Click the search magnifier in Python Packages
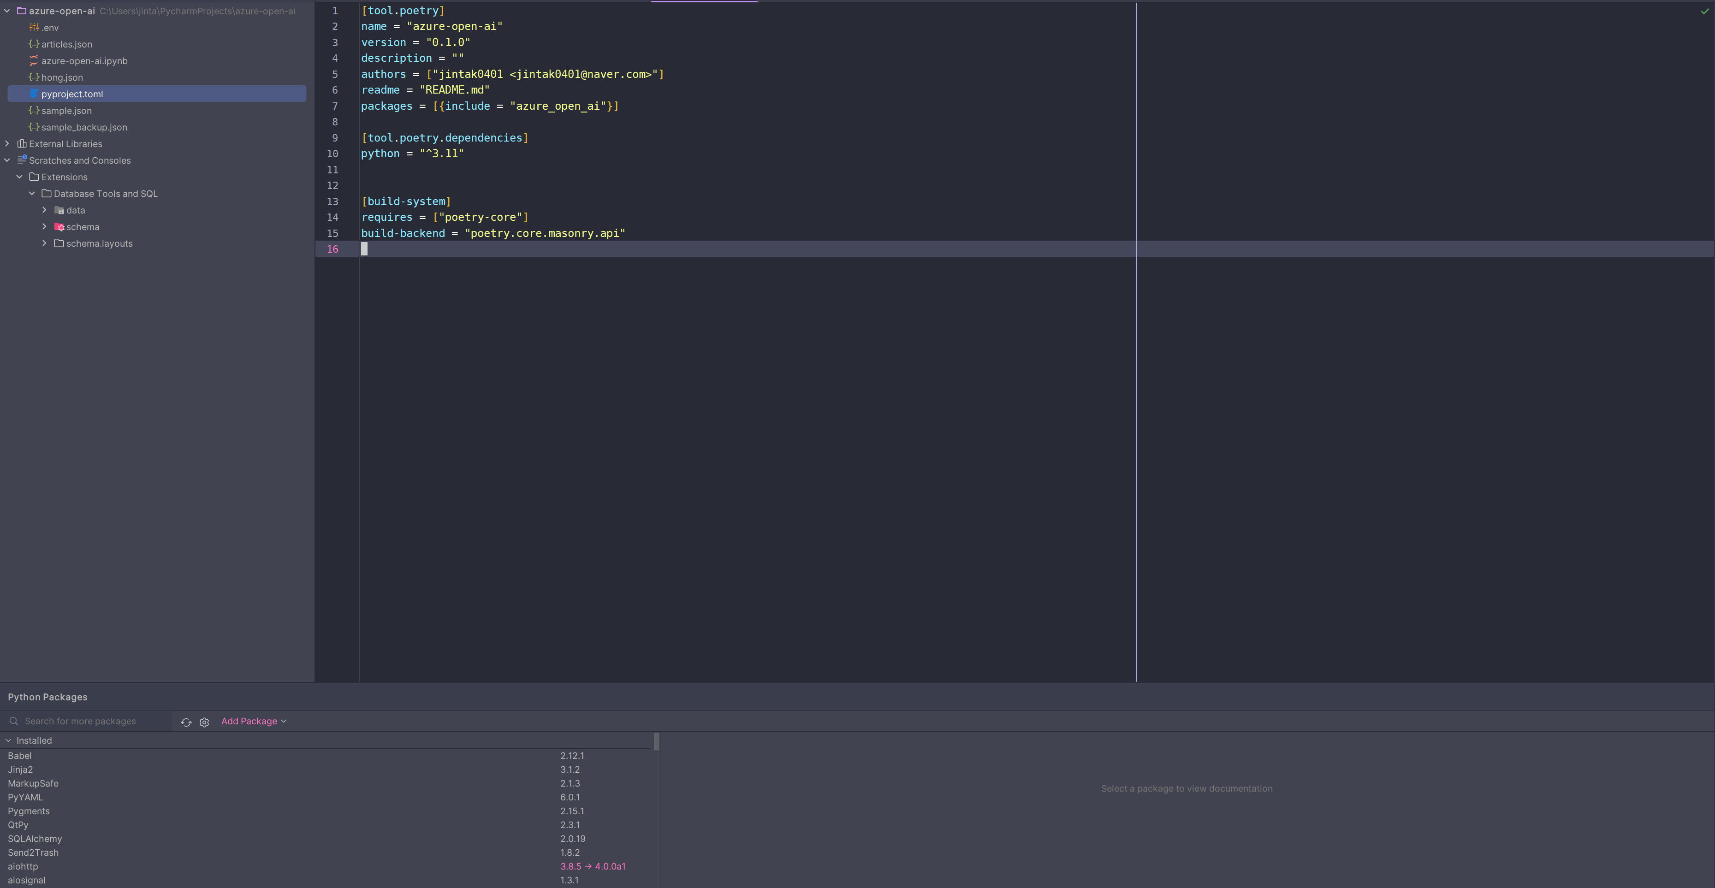Image resolution: width=1715 pixels, height=888 pixels. point(14,721)
